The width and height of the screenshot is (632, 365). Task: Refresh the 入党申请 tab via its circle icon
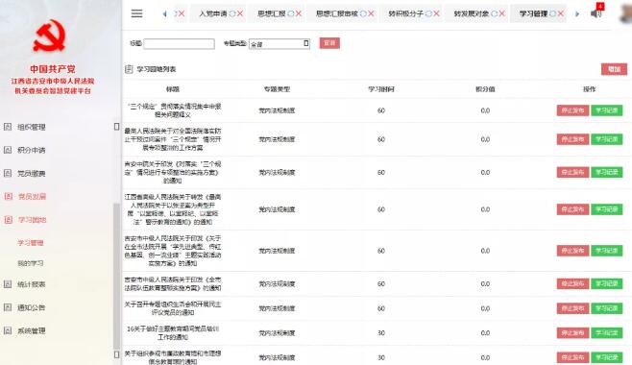232,13
